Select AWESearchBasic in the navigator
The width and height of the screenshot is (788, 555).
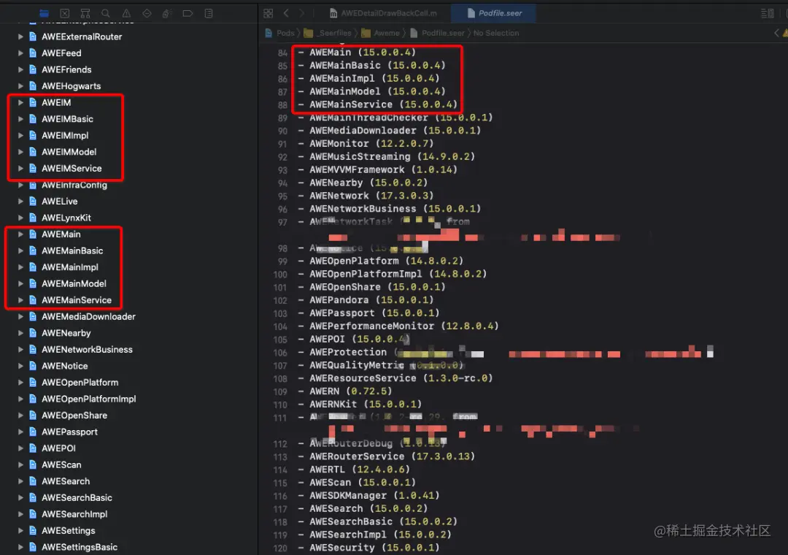click(x=77, y=498)
